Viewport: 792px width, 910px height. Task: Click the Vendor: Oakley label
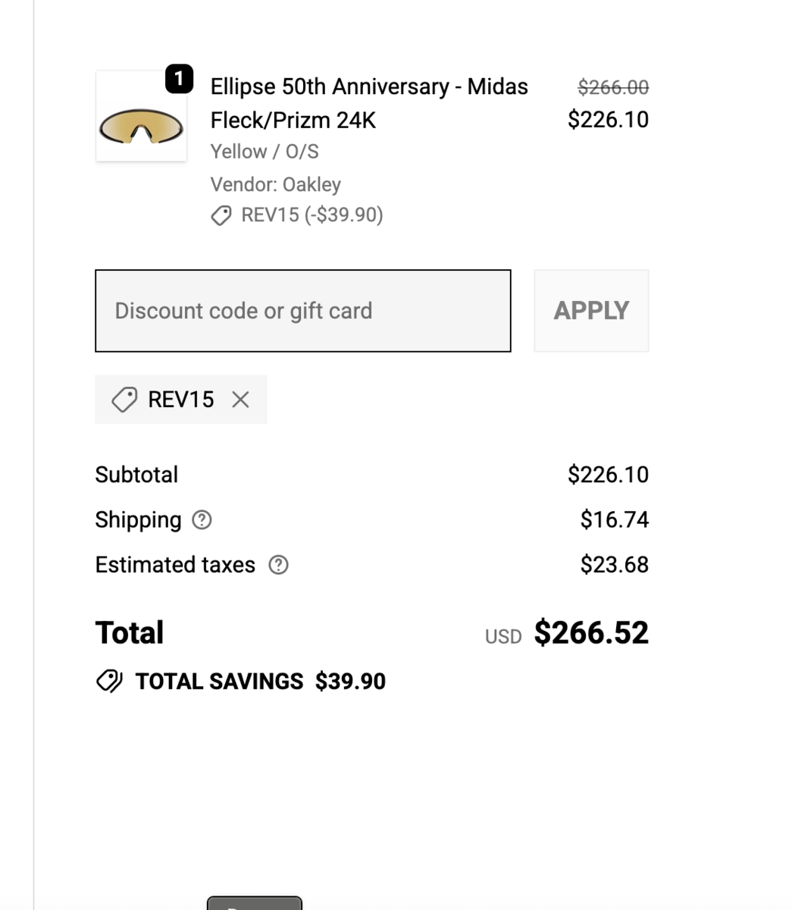click(275, 184)
